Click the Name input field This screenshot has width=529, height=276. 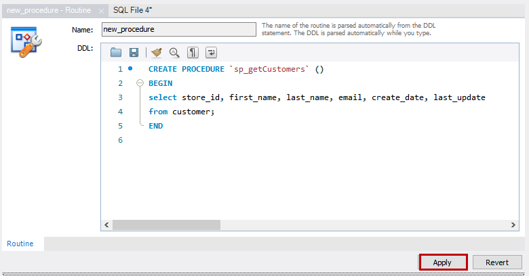[x=178, y=30]
